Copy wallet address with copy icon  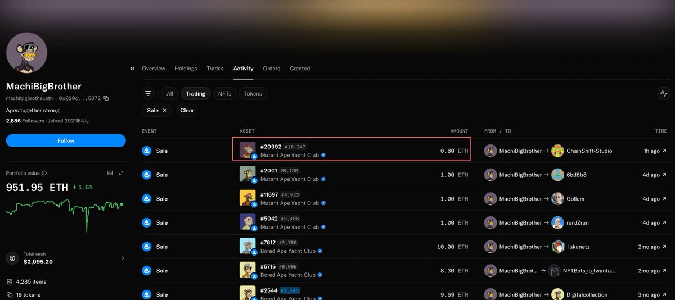point(106,98)
